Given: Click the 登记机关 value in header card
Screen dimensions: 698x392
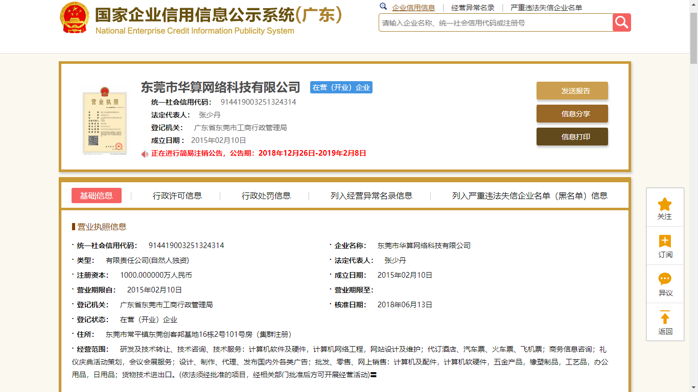Looking at the screenshot, I should (240, 128).
